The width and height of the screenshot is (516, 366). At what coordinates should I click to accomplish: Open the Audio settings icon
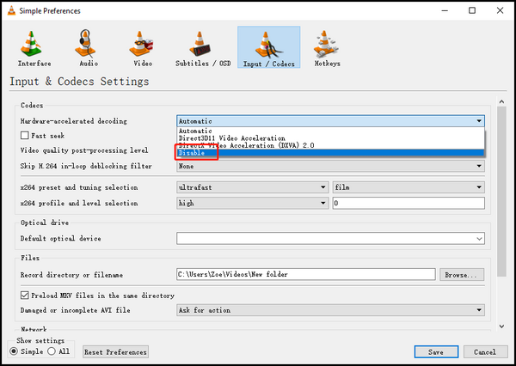(88, 47)
